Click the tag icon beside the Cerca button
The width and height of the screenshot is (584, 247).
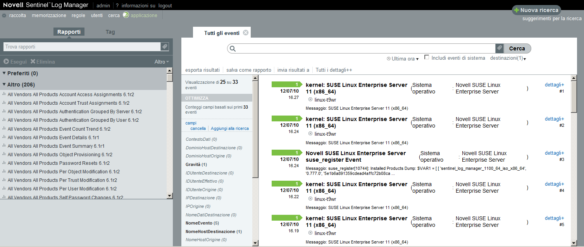[500, 48]
